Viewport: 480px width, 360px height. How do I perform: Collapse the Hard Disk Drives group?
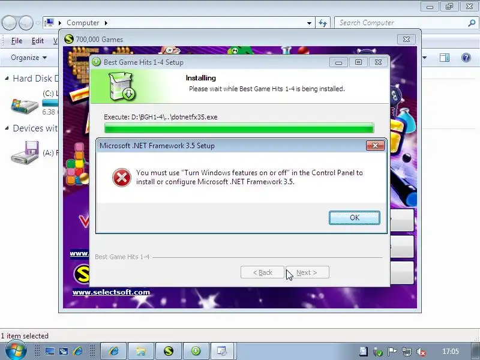pyautogui.click(x=7, y=79)
